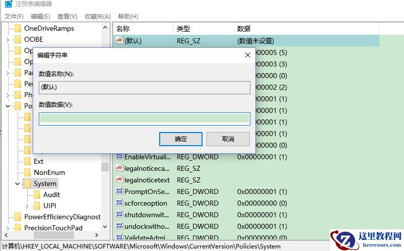Collapse the Po (Policies) tree node
This screenshot has width=404, height=251.
tap(8, 106)
